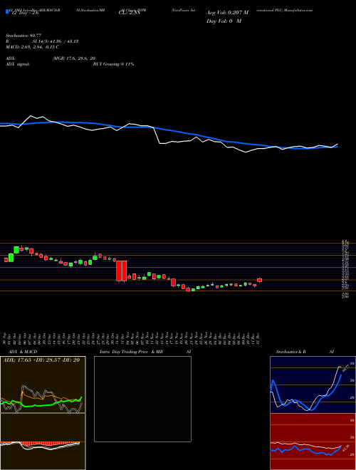Click the 'BUY Growing @ 11%' signal text
This screenshot has width=356, height=470.
tap(113, 64)
